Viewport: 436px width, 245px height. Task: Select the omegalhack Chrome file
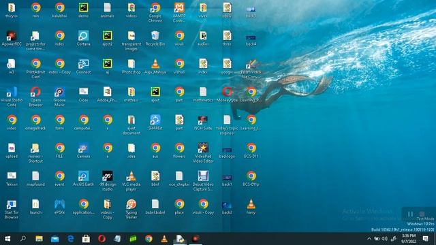(35, 120)
